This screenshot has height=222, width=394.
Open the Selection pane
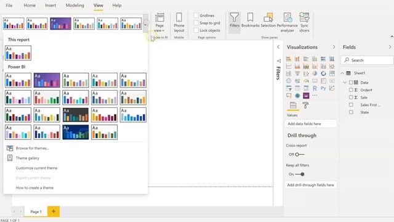[268, 20]
